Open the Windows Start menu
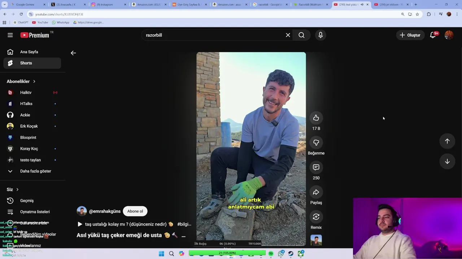Screen dimensions: 462x259 pos(161,254)
